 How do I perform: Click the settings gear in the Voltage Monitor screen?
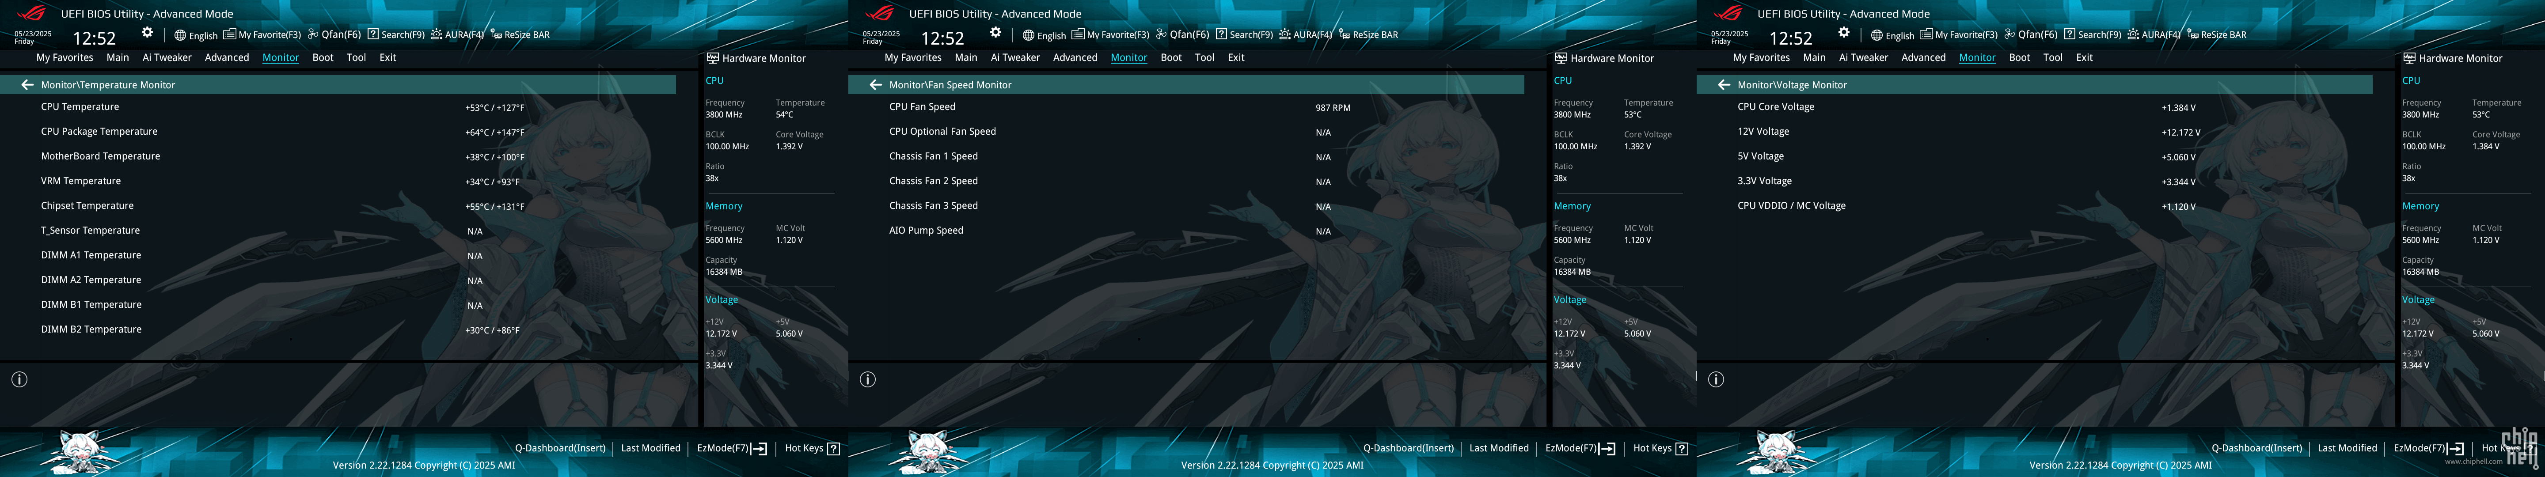[x=1843, y=34]
